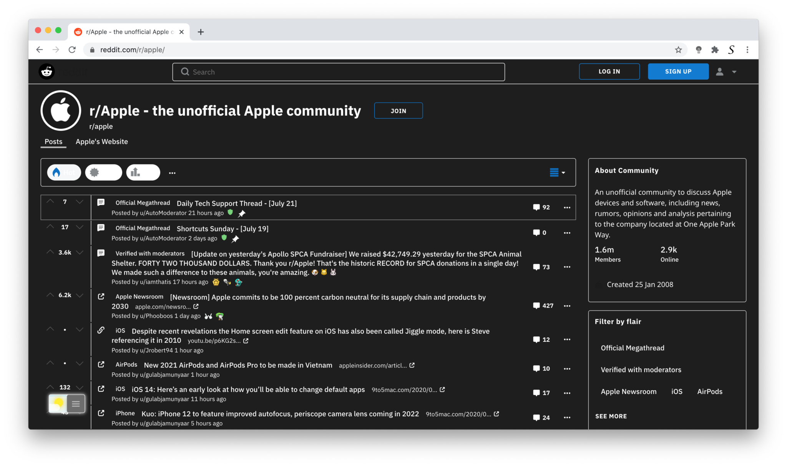Image resolution: width=787 pixels, height=467 pixels.
Task: Open the user account dropdown menu
Action: tap(726, 71)
